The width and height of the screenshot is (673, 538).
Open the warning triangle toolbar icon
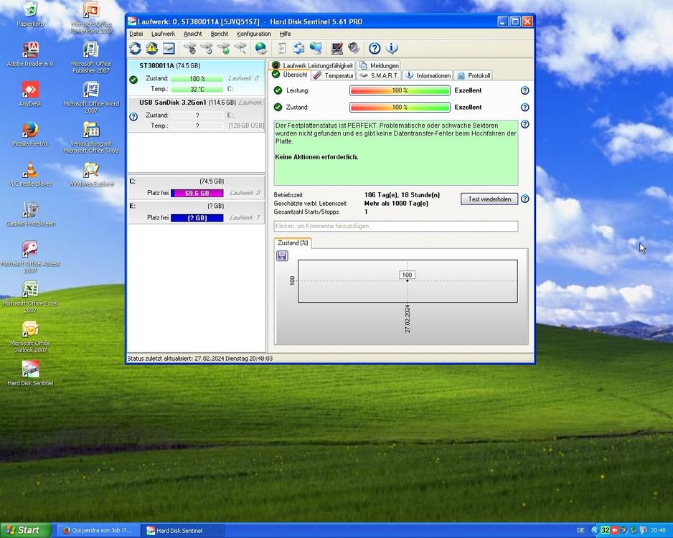(152, 48)
